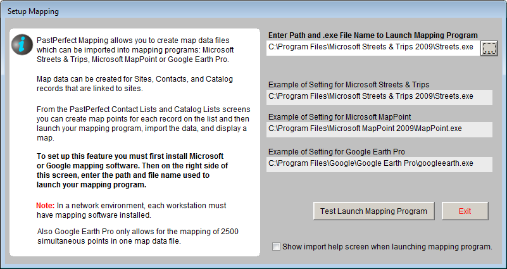Click the red 'Note:' text
Viewport: 507px width, 269px height.
[x=45, y=205]
